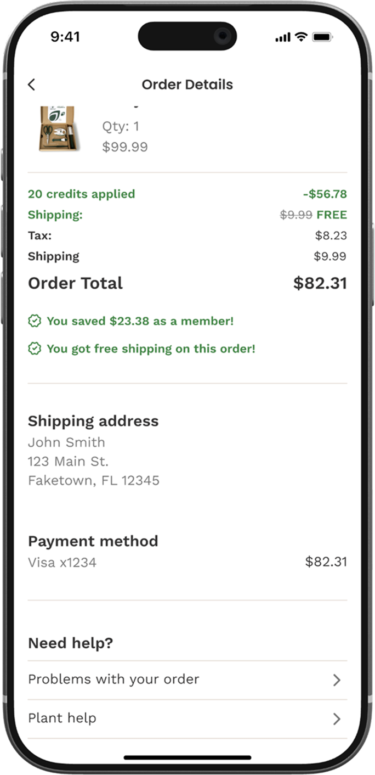Viewport: 375px width, 775px height.
Task: Tap the 9:41 clock in status bar
Action: (65, 37)
